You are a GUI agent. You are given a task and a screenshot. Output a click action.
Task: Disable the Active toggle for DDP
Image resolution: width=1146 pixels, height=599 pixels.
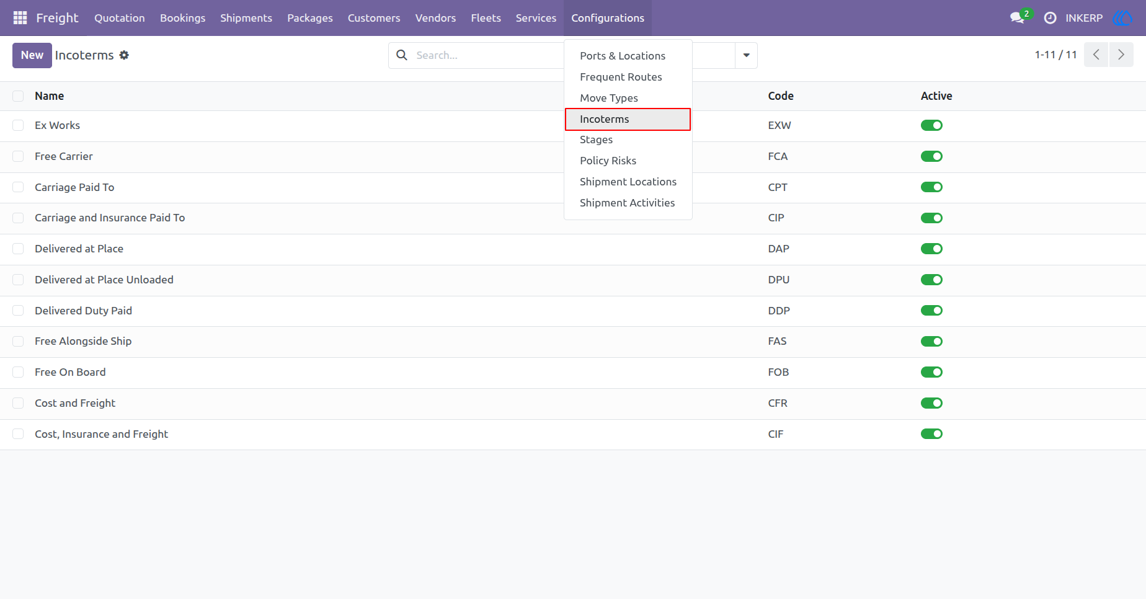pyautogui.click(x=931, y=311)
